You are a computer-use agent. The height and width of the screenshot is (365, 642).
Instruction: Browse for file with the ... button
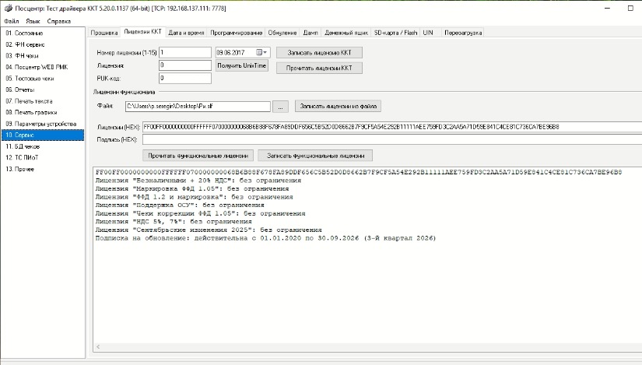[280, 107]
